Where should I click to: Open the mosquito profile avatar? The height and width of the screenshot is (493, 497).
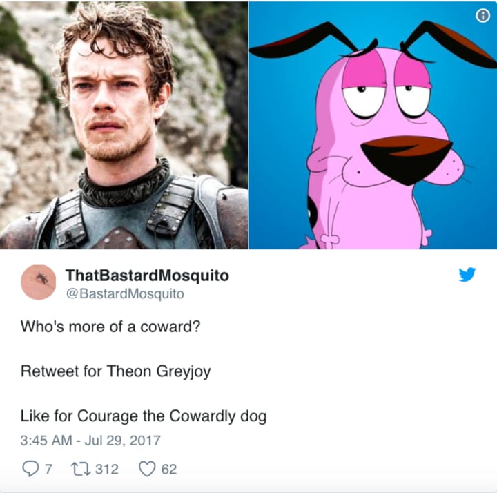[x=39, y=282]
